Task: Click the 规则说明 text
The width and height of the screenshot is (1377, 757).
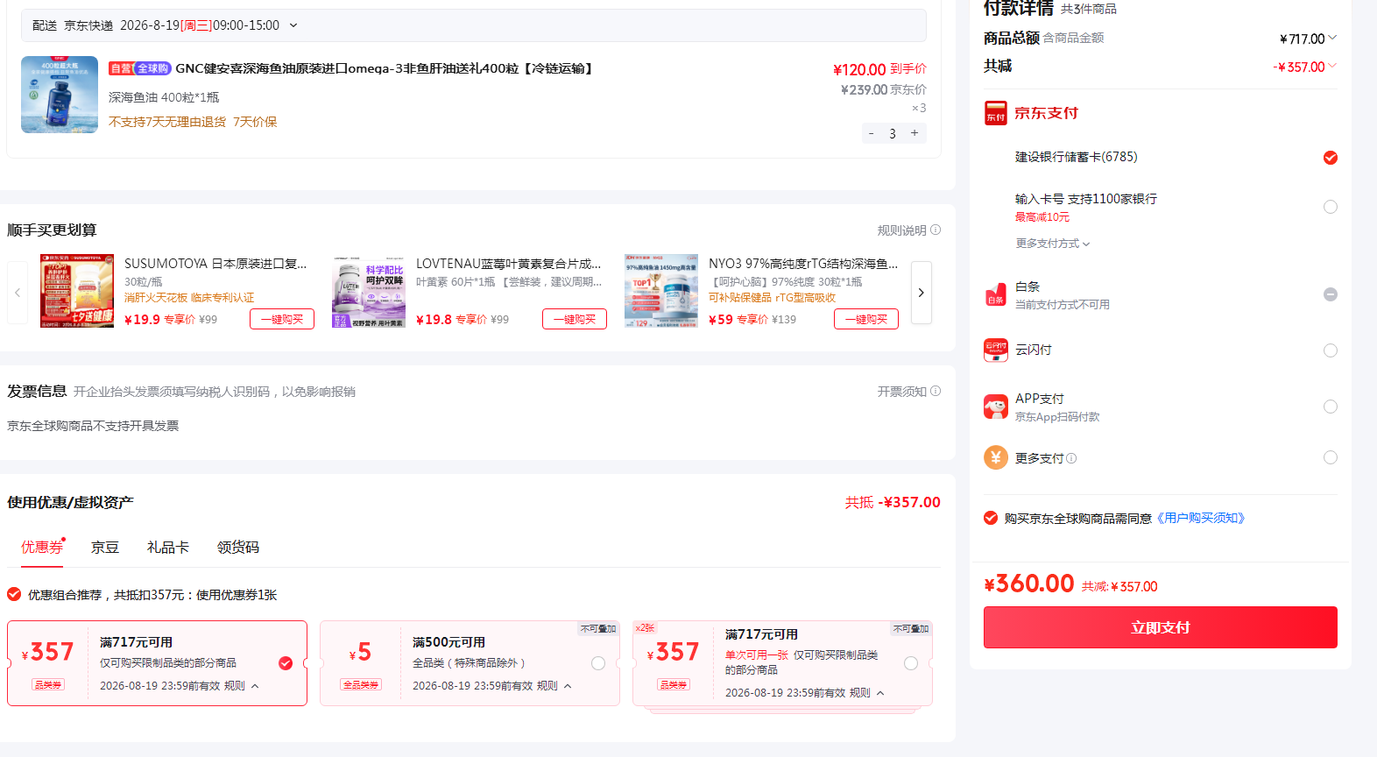Action: click(902, 230)
